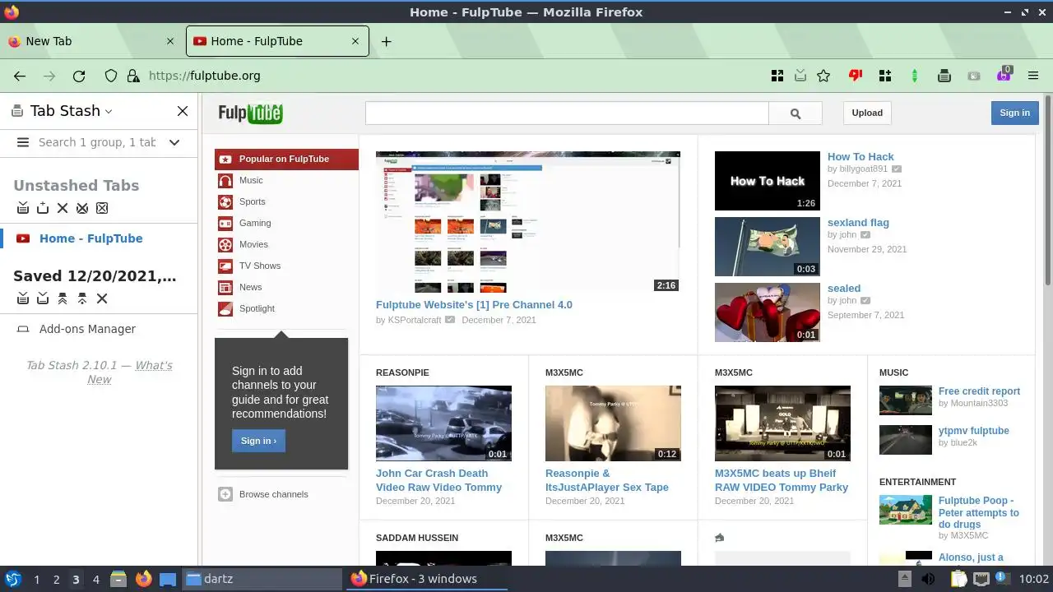Open the sealed video link
This screenshot has height=592, width=1053.
tap(844, 289)
